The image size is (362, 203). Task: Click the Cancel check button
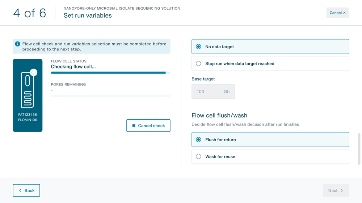coord(148,125)
